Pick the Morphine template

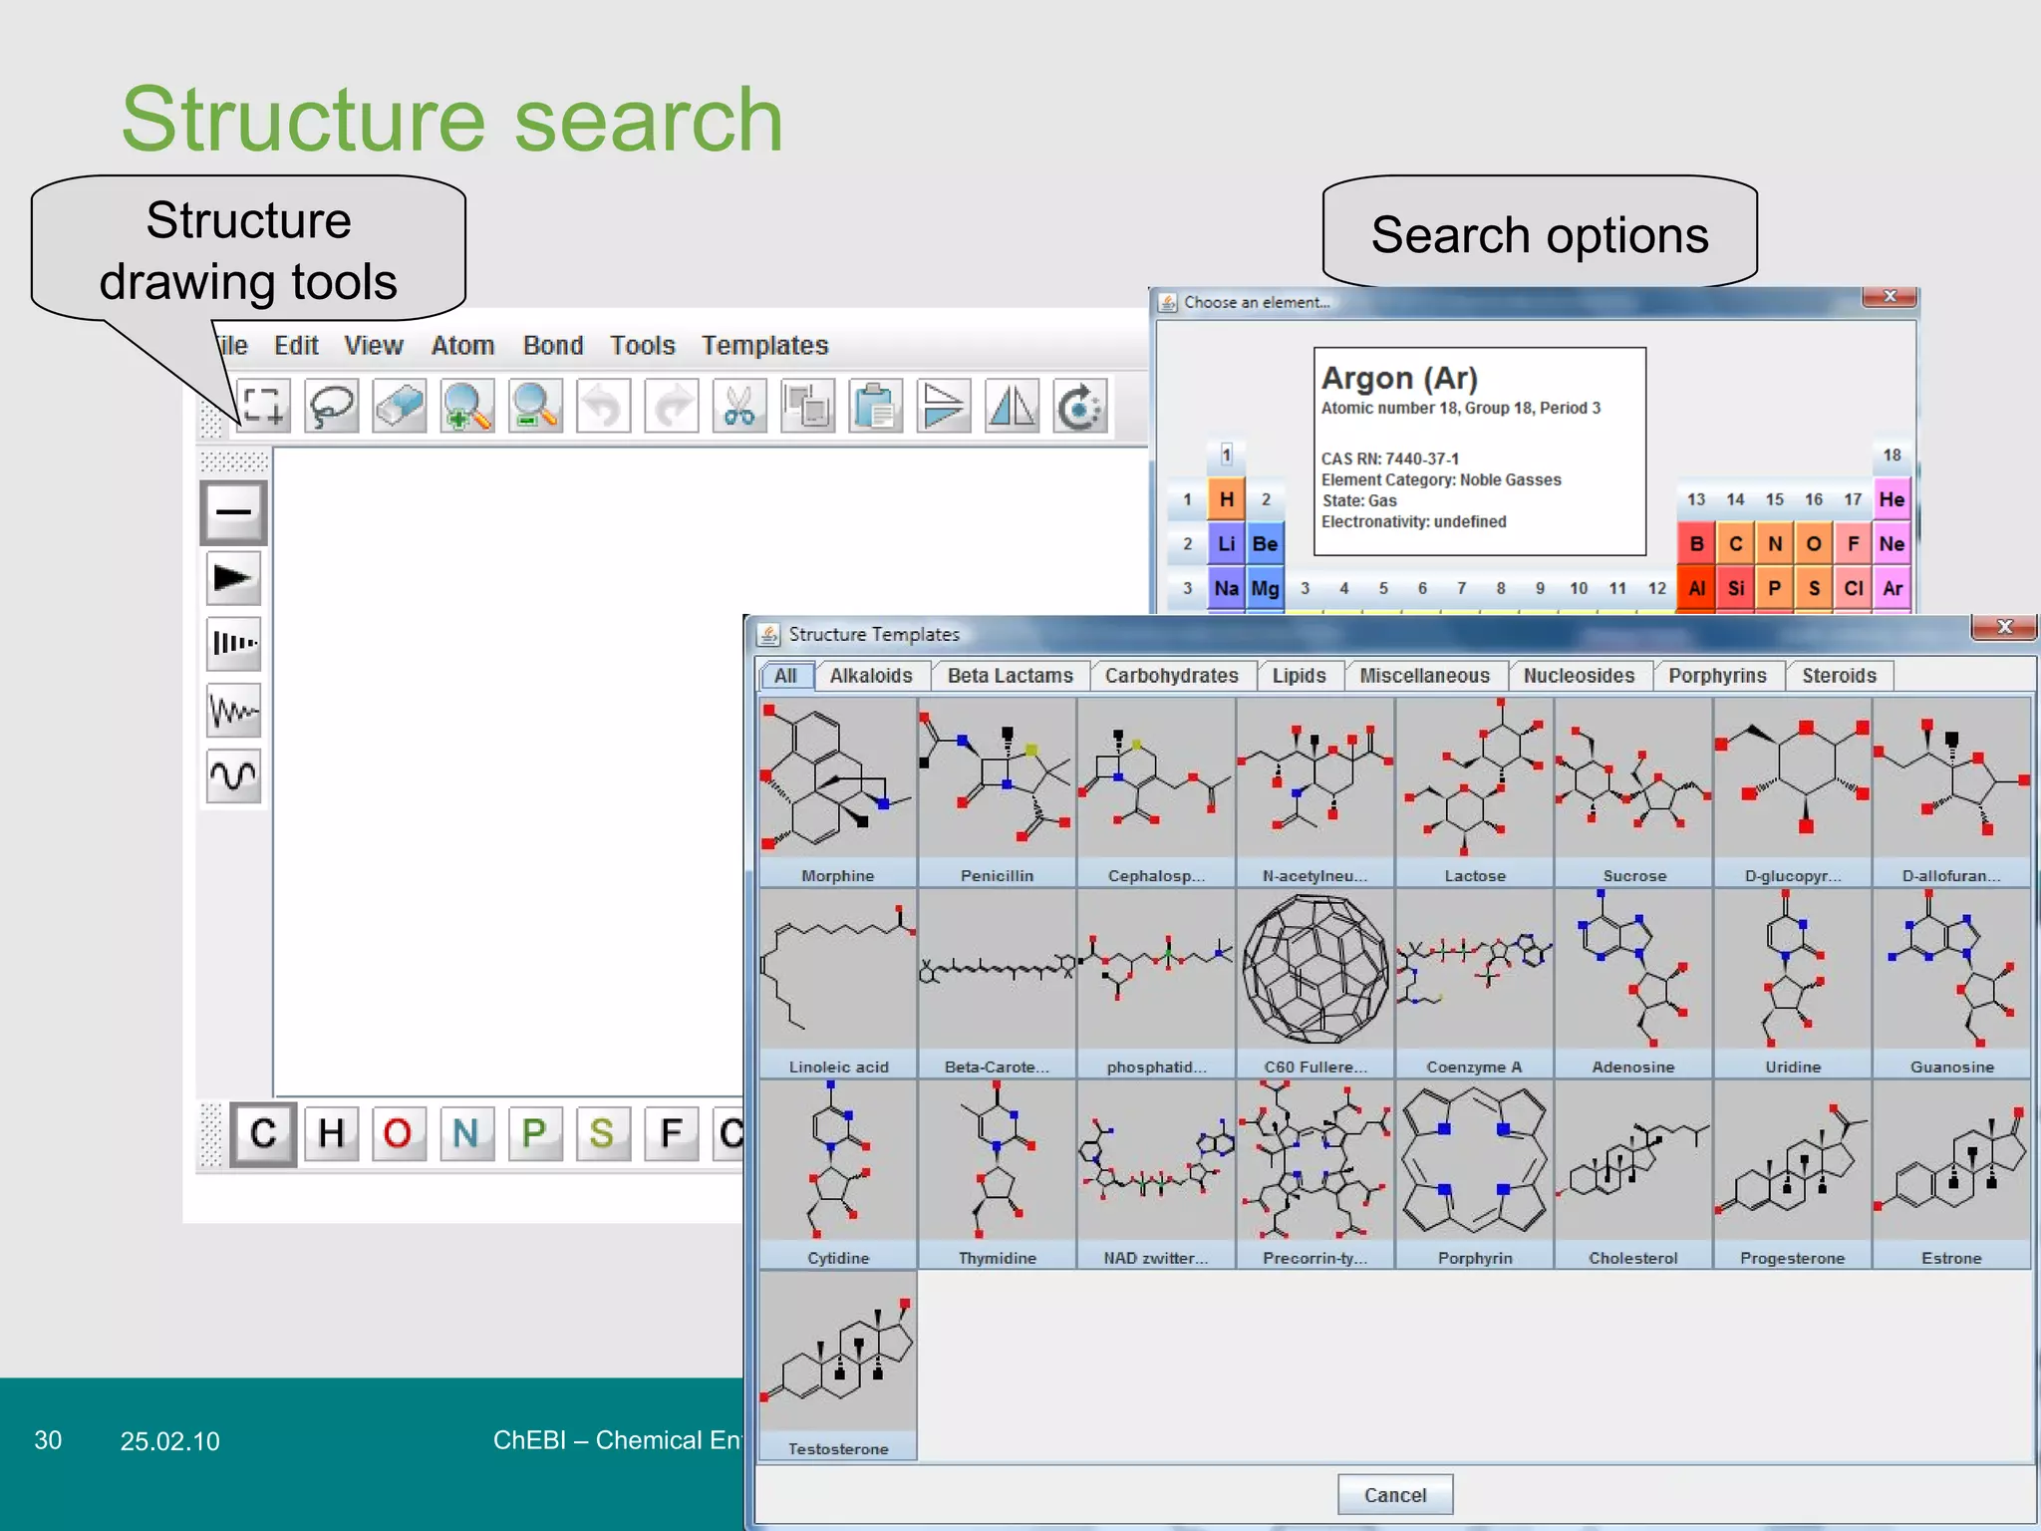(x=838, y=792)
